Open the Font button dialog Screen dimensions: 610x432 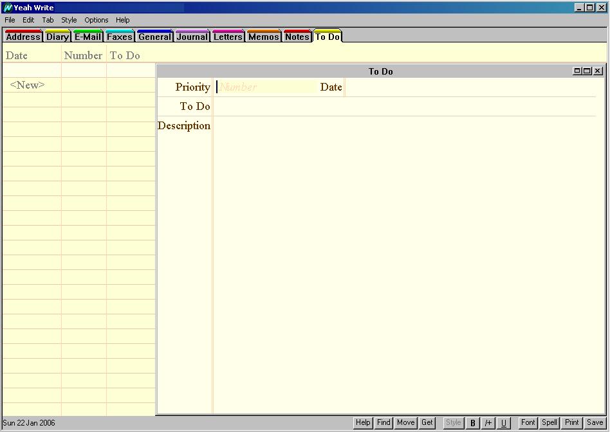[528, 423]
